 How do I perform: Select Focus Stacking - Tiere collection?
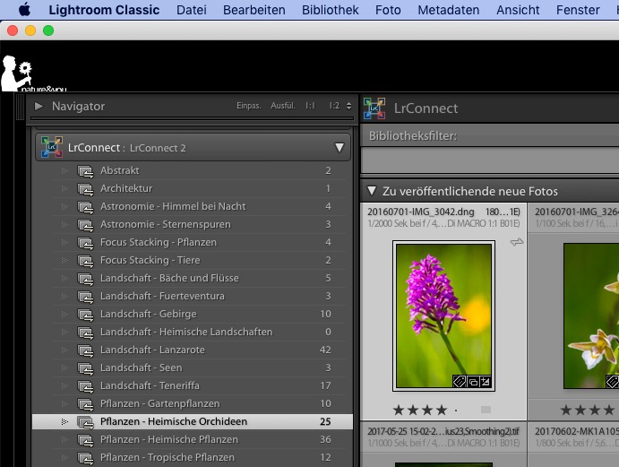(x=192, y=260)
